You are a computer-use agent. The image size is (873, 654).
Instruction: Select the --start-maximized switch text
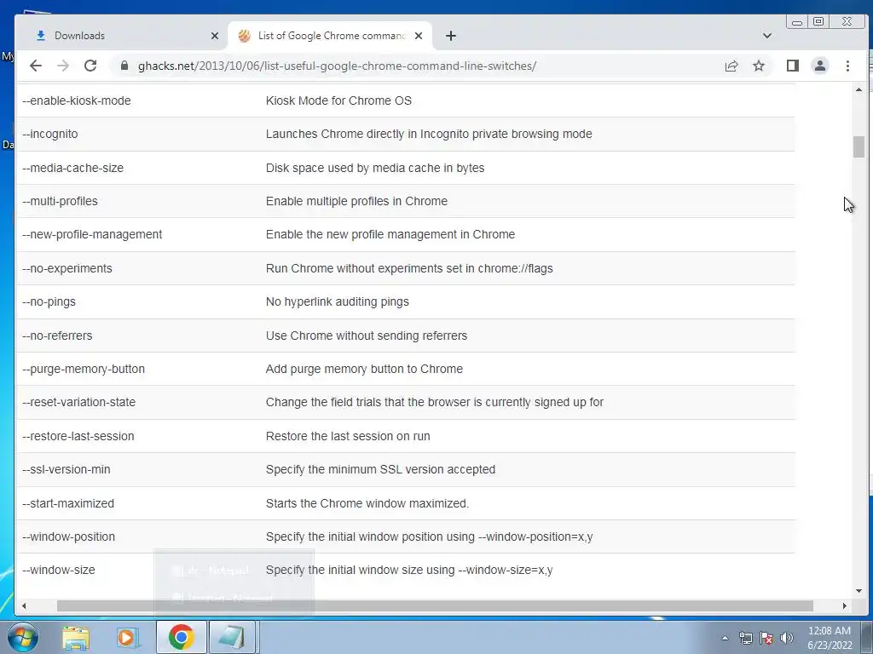[68, 503]
